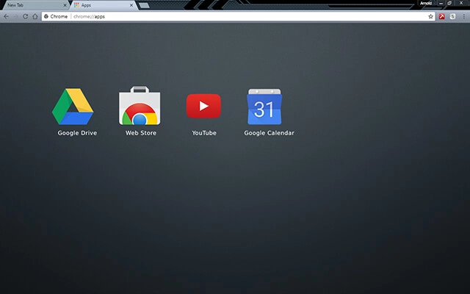Launch the Chrome Web Store app
The height and width of the screenshot is (294, 470).
click(140, 106)
